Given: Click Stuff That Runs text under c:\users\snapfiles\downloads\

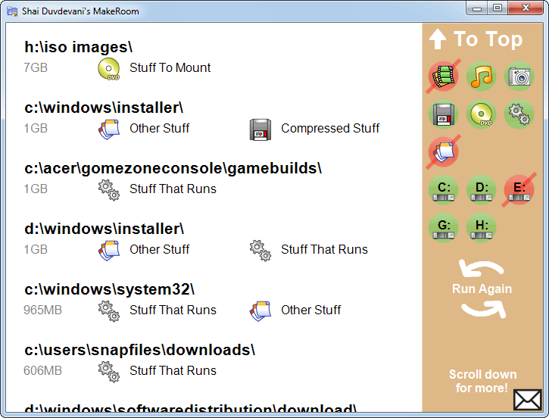Looking at the screenshot, I should click(x=173, y=370).
